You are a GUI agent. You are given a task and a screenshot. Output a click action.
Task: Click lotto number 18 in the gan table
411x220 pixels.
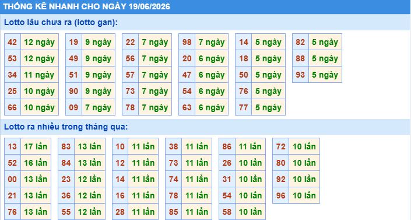coord(244,58)
